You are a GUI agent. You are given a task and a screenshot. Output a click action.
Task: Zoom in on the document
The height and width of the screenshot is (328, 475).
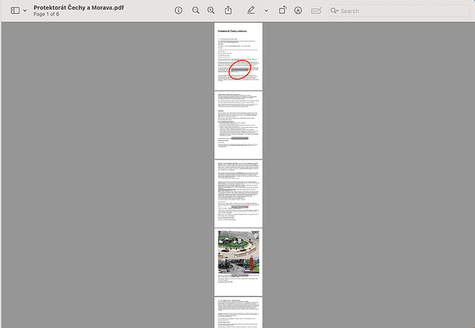coord(211,11)
